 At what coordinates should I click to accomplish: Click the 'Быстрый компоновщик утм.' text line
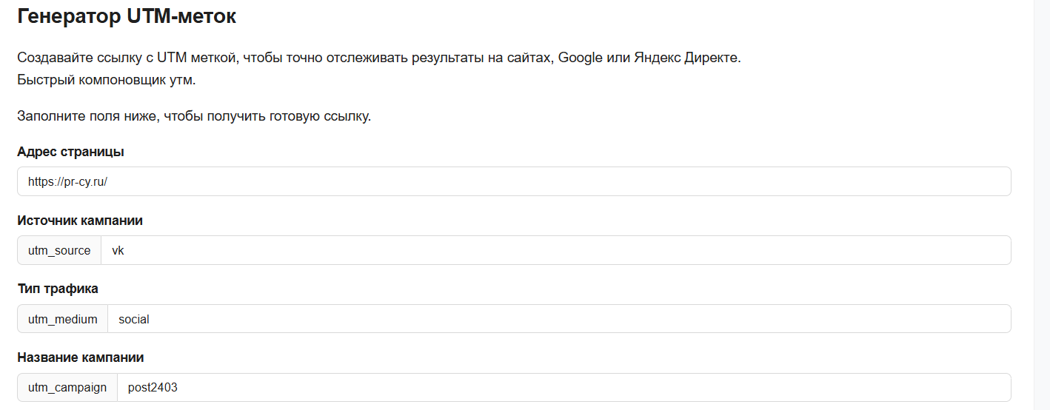coord(107,80)
